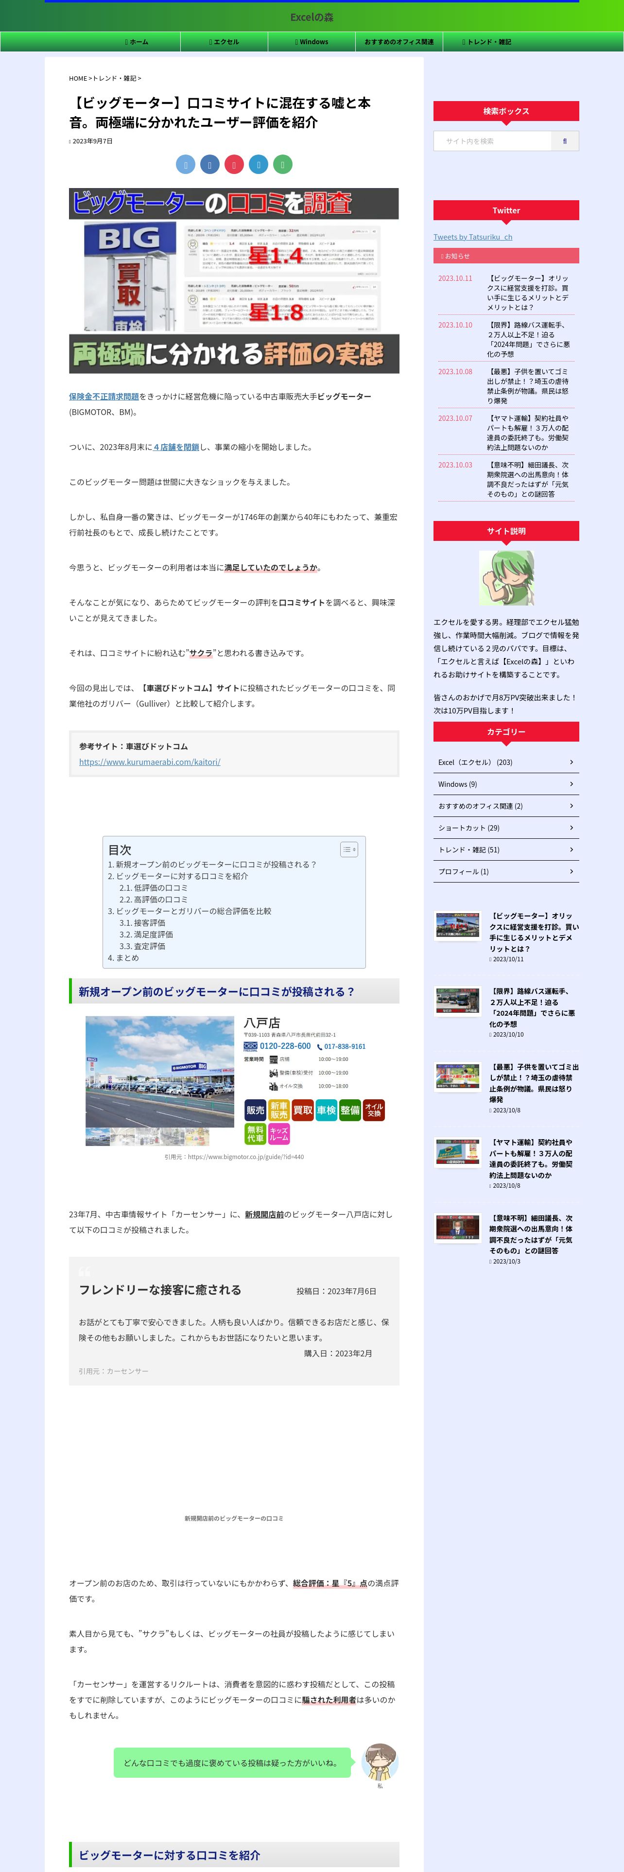The width and height of the screenshot is (624, 1872).
Task: Open the ４店舗を閉鎖 link
Action: pos(176,448)
